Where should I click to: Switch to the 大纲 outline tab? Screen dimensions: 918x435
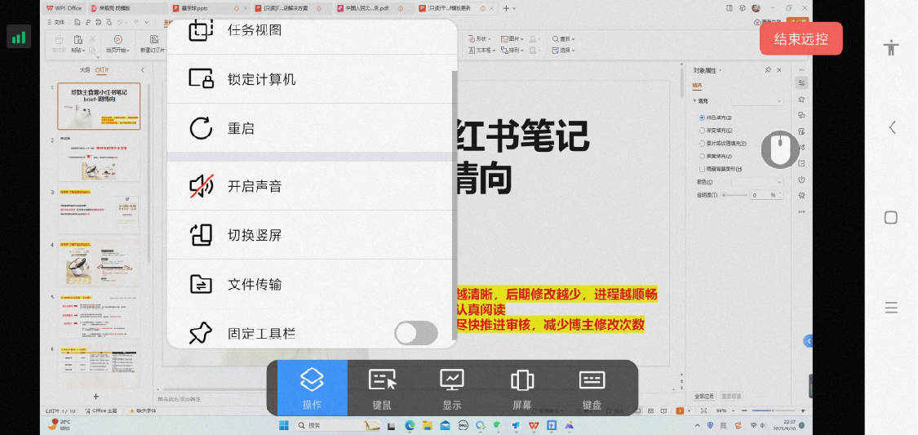pyautogui.click(x=85, y=69)
